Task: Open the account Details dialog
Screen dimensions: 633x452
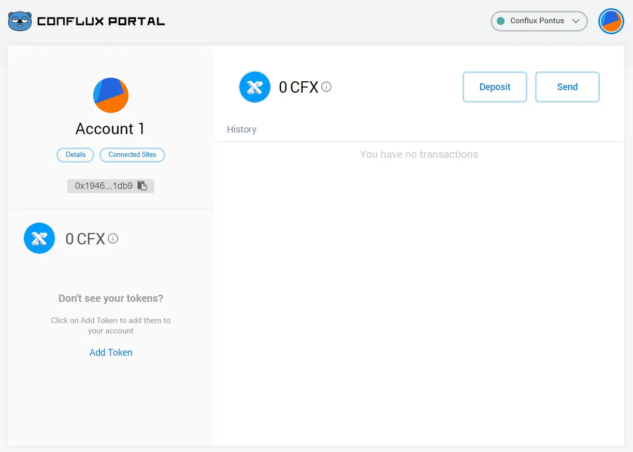Action: pos(75,155)
